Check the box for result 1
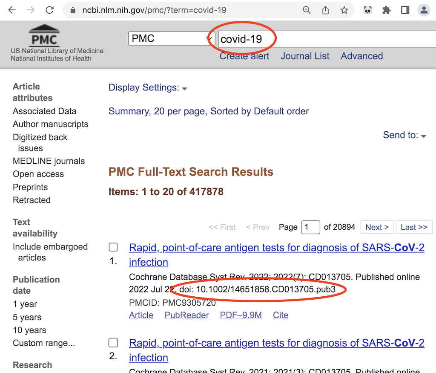Image resolution: width=436 pixels, height=373 pixels. click(113, 247)
